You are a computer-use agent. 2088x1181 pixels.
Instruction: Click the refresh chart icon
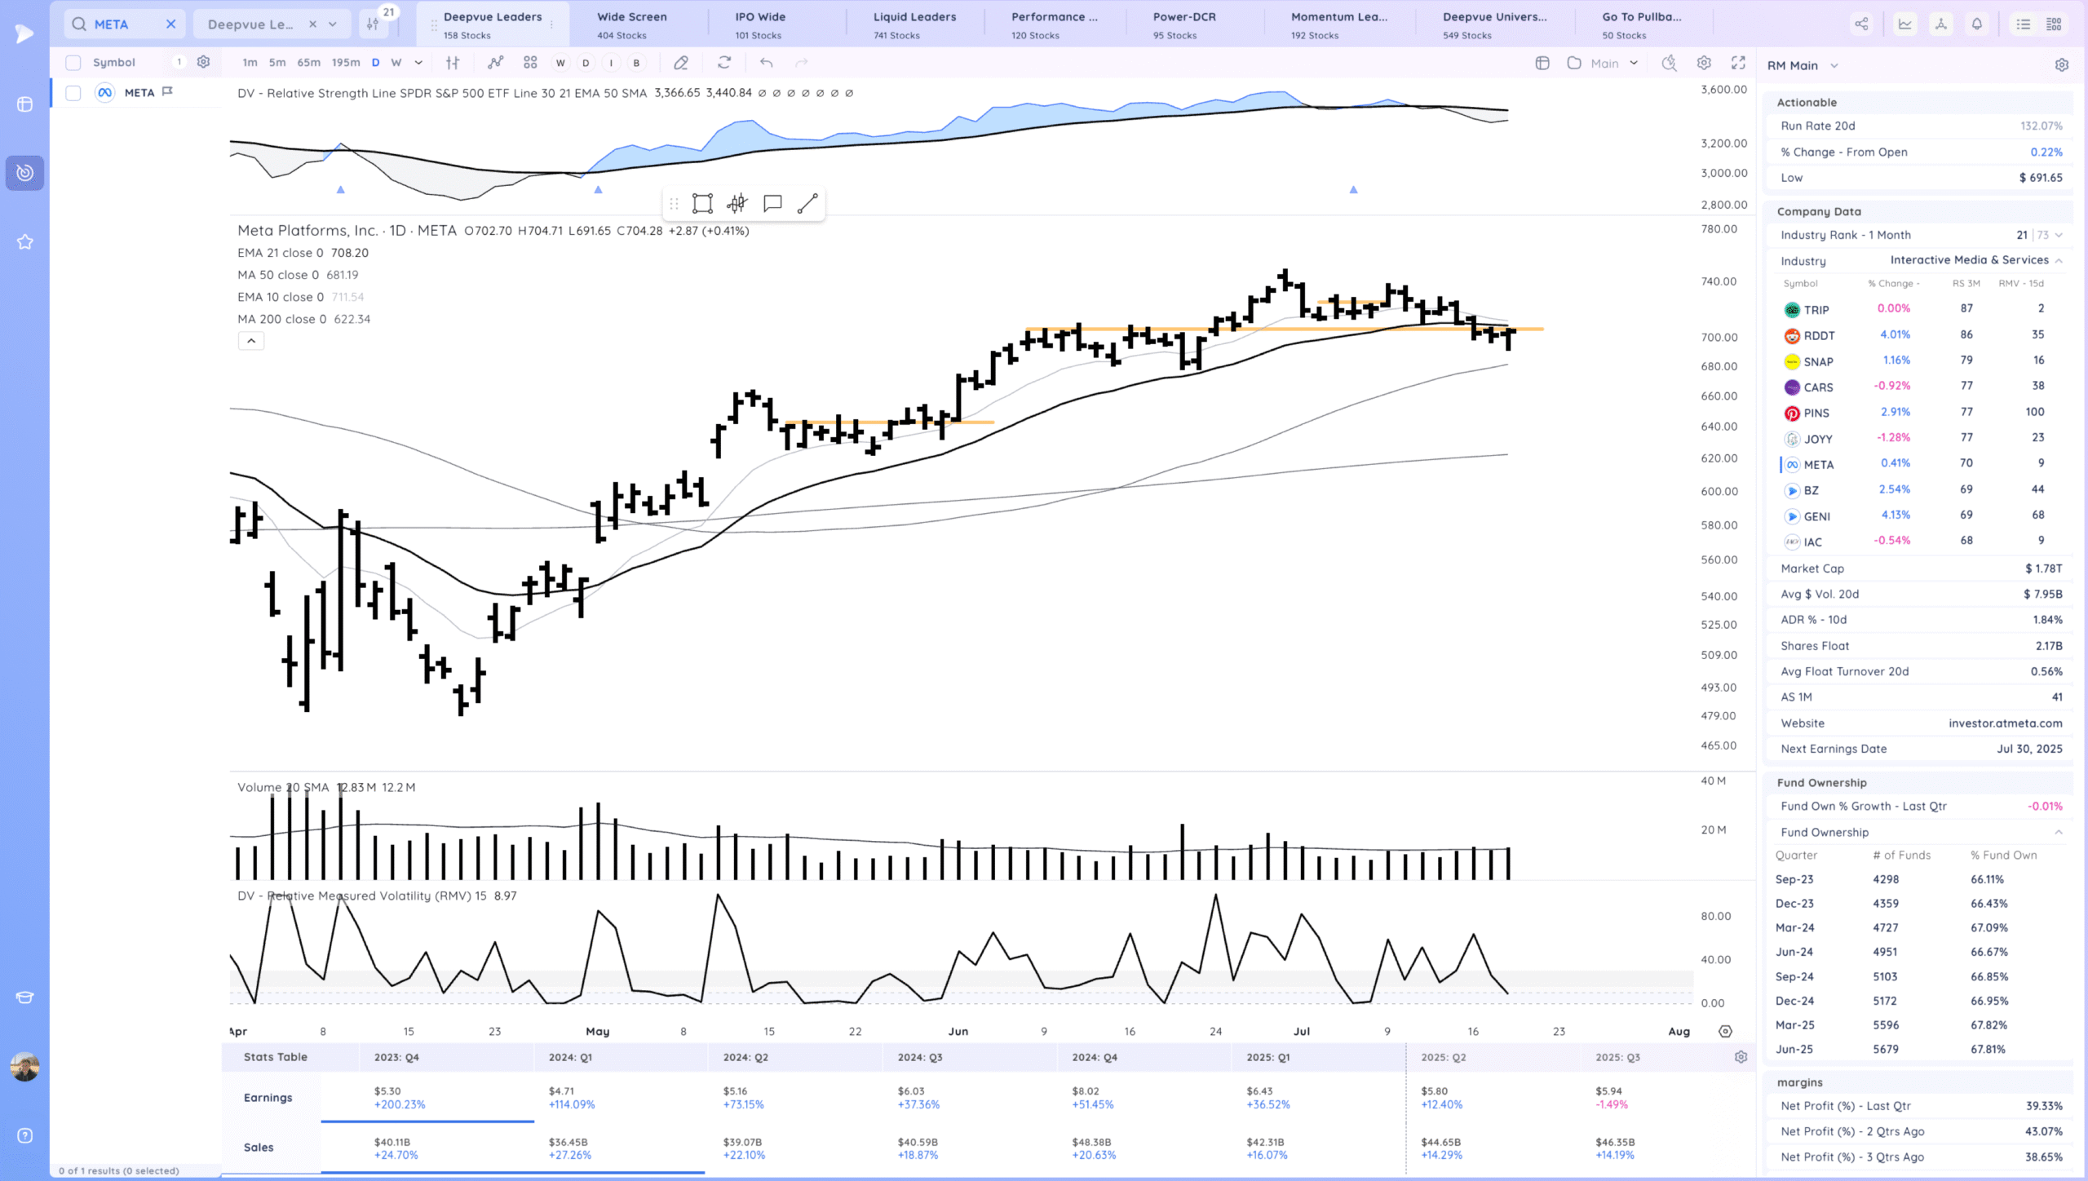tap(724, 63)
